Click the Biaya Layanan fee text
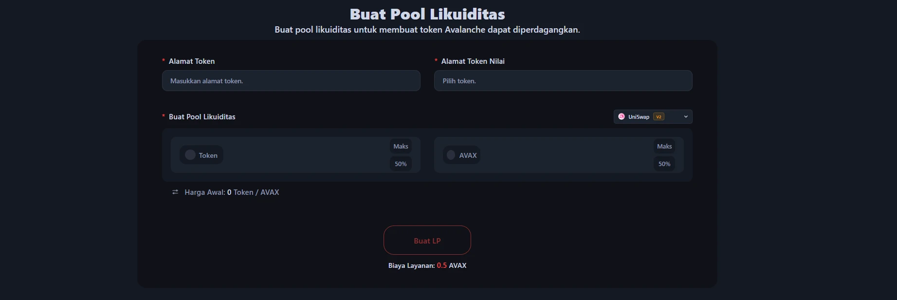 [427, 266]
